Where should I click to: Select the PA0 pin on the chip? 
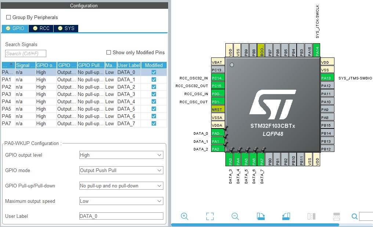pos(218,133)
